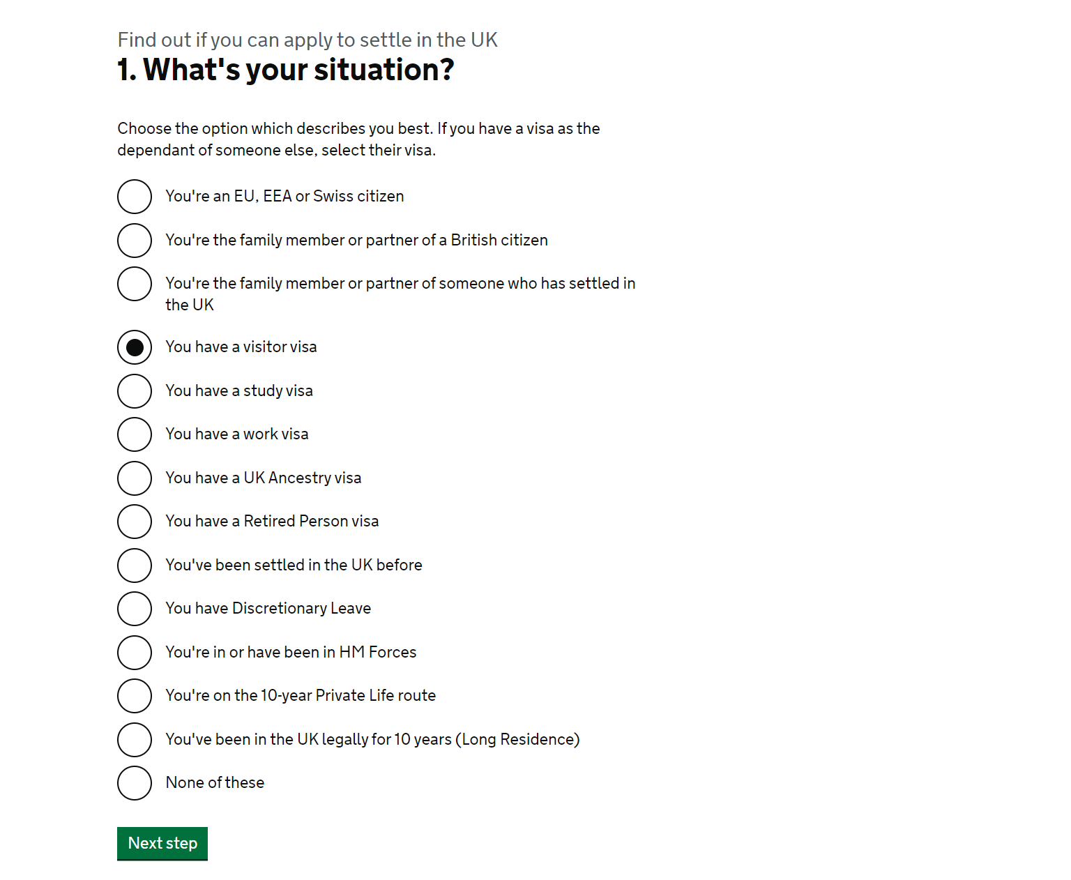
Task: Choose the study visa option
Action: pyautogui.click(x=135, y=391)
